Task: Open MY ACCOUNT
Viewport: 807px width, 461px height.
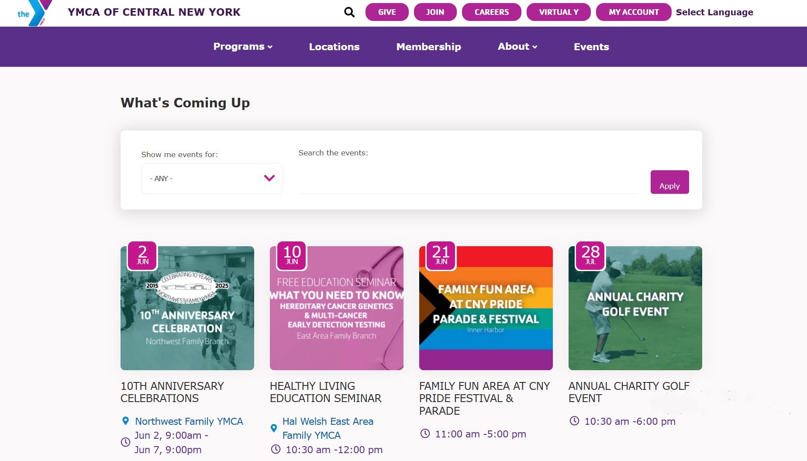Action: click(634, 12)
